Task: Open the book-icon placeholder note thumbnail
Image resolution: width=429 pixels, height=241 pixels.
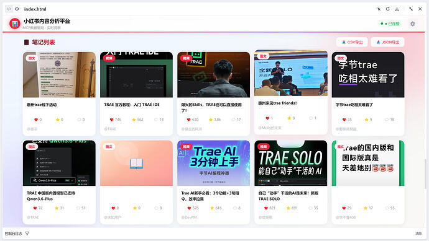Action: [x=136, y=163]
